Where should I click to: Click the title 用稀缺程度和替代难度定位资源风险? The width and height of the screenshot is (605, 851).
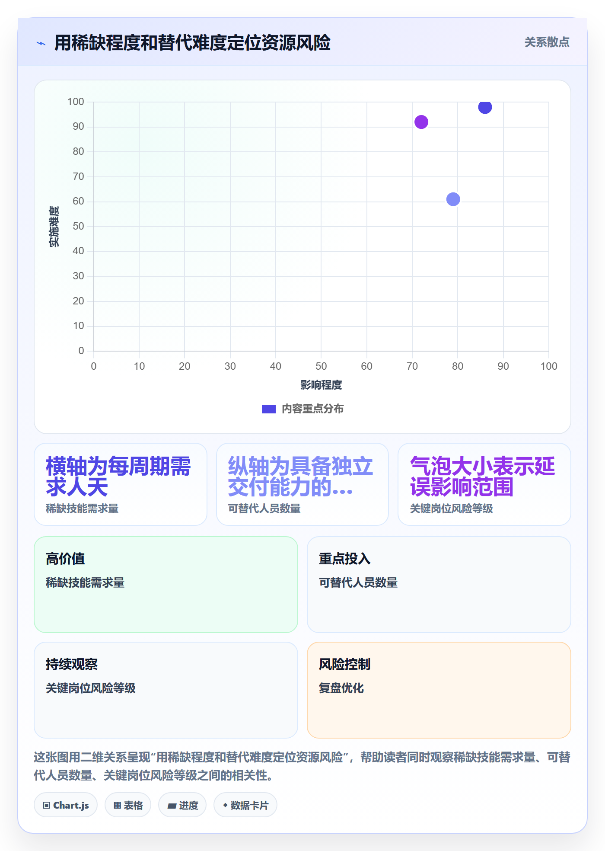pyautogui.click(x=192, y=43)
